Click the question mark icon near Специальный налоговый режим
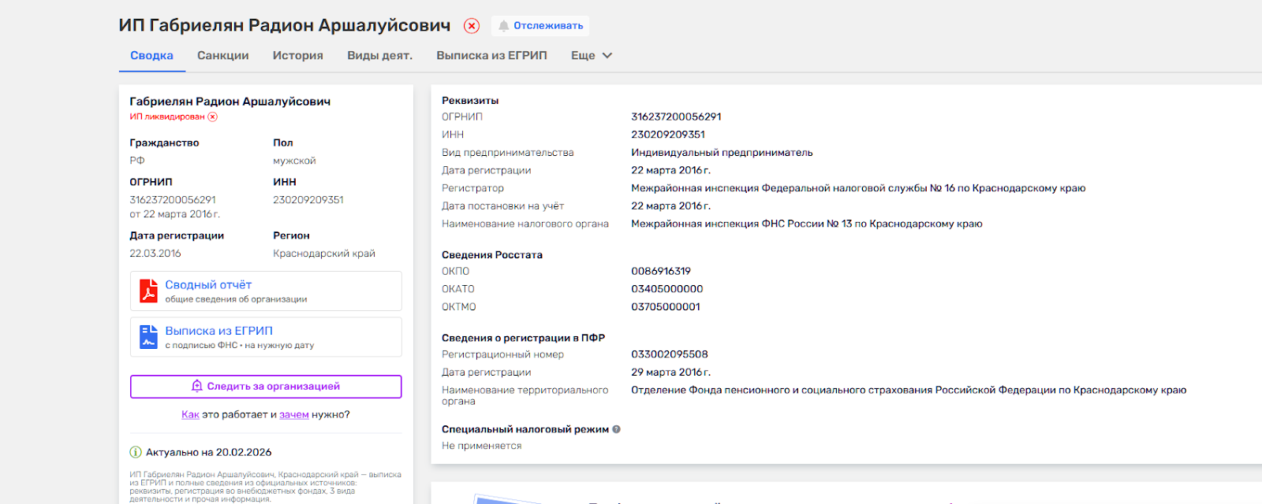 tap(616, 429)
